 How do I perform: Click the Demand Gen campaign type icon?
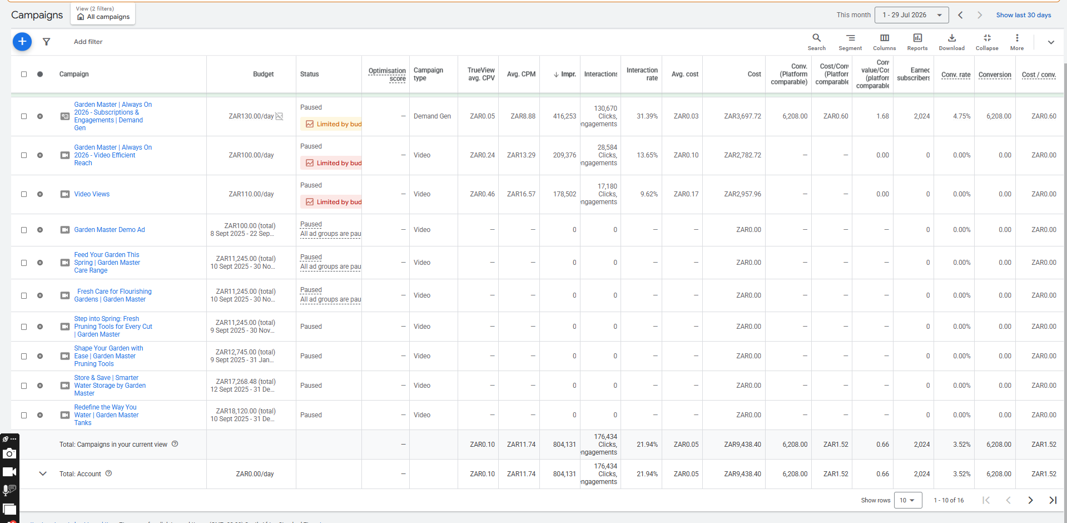(x=65, y=116)
